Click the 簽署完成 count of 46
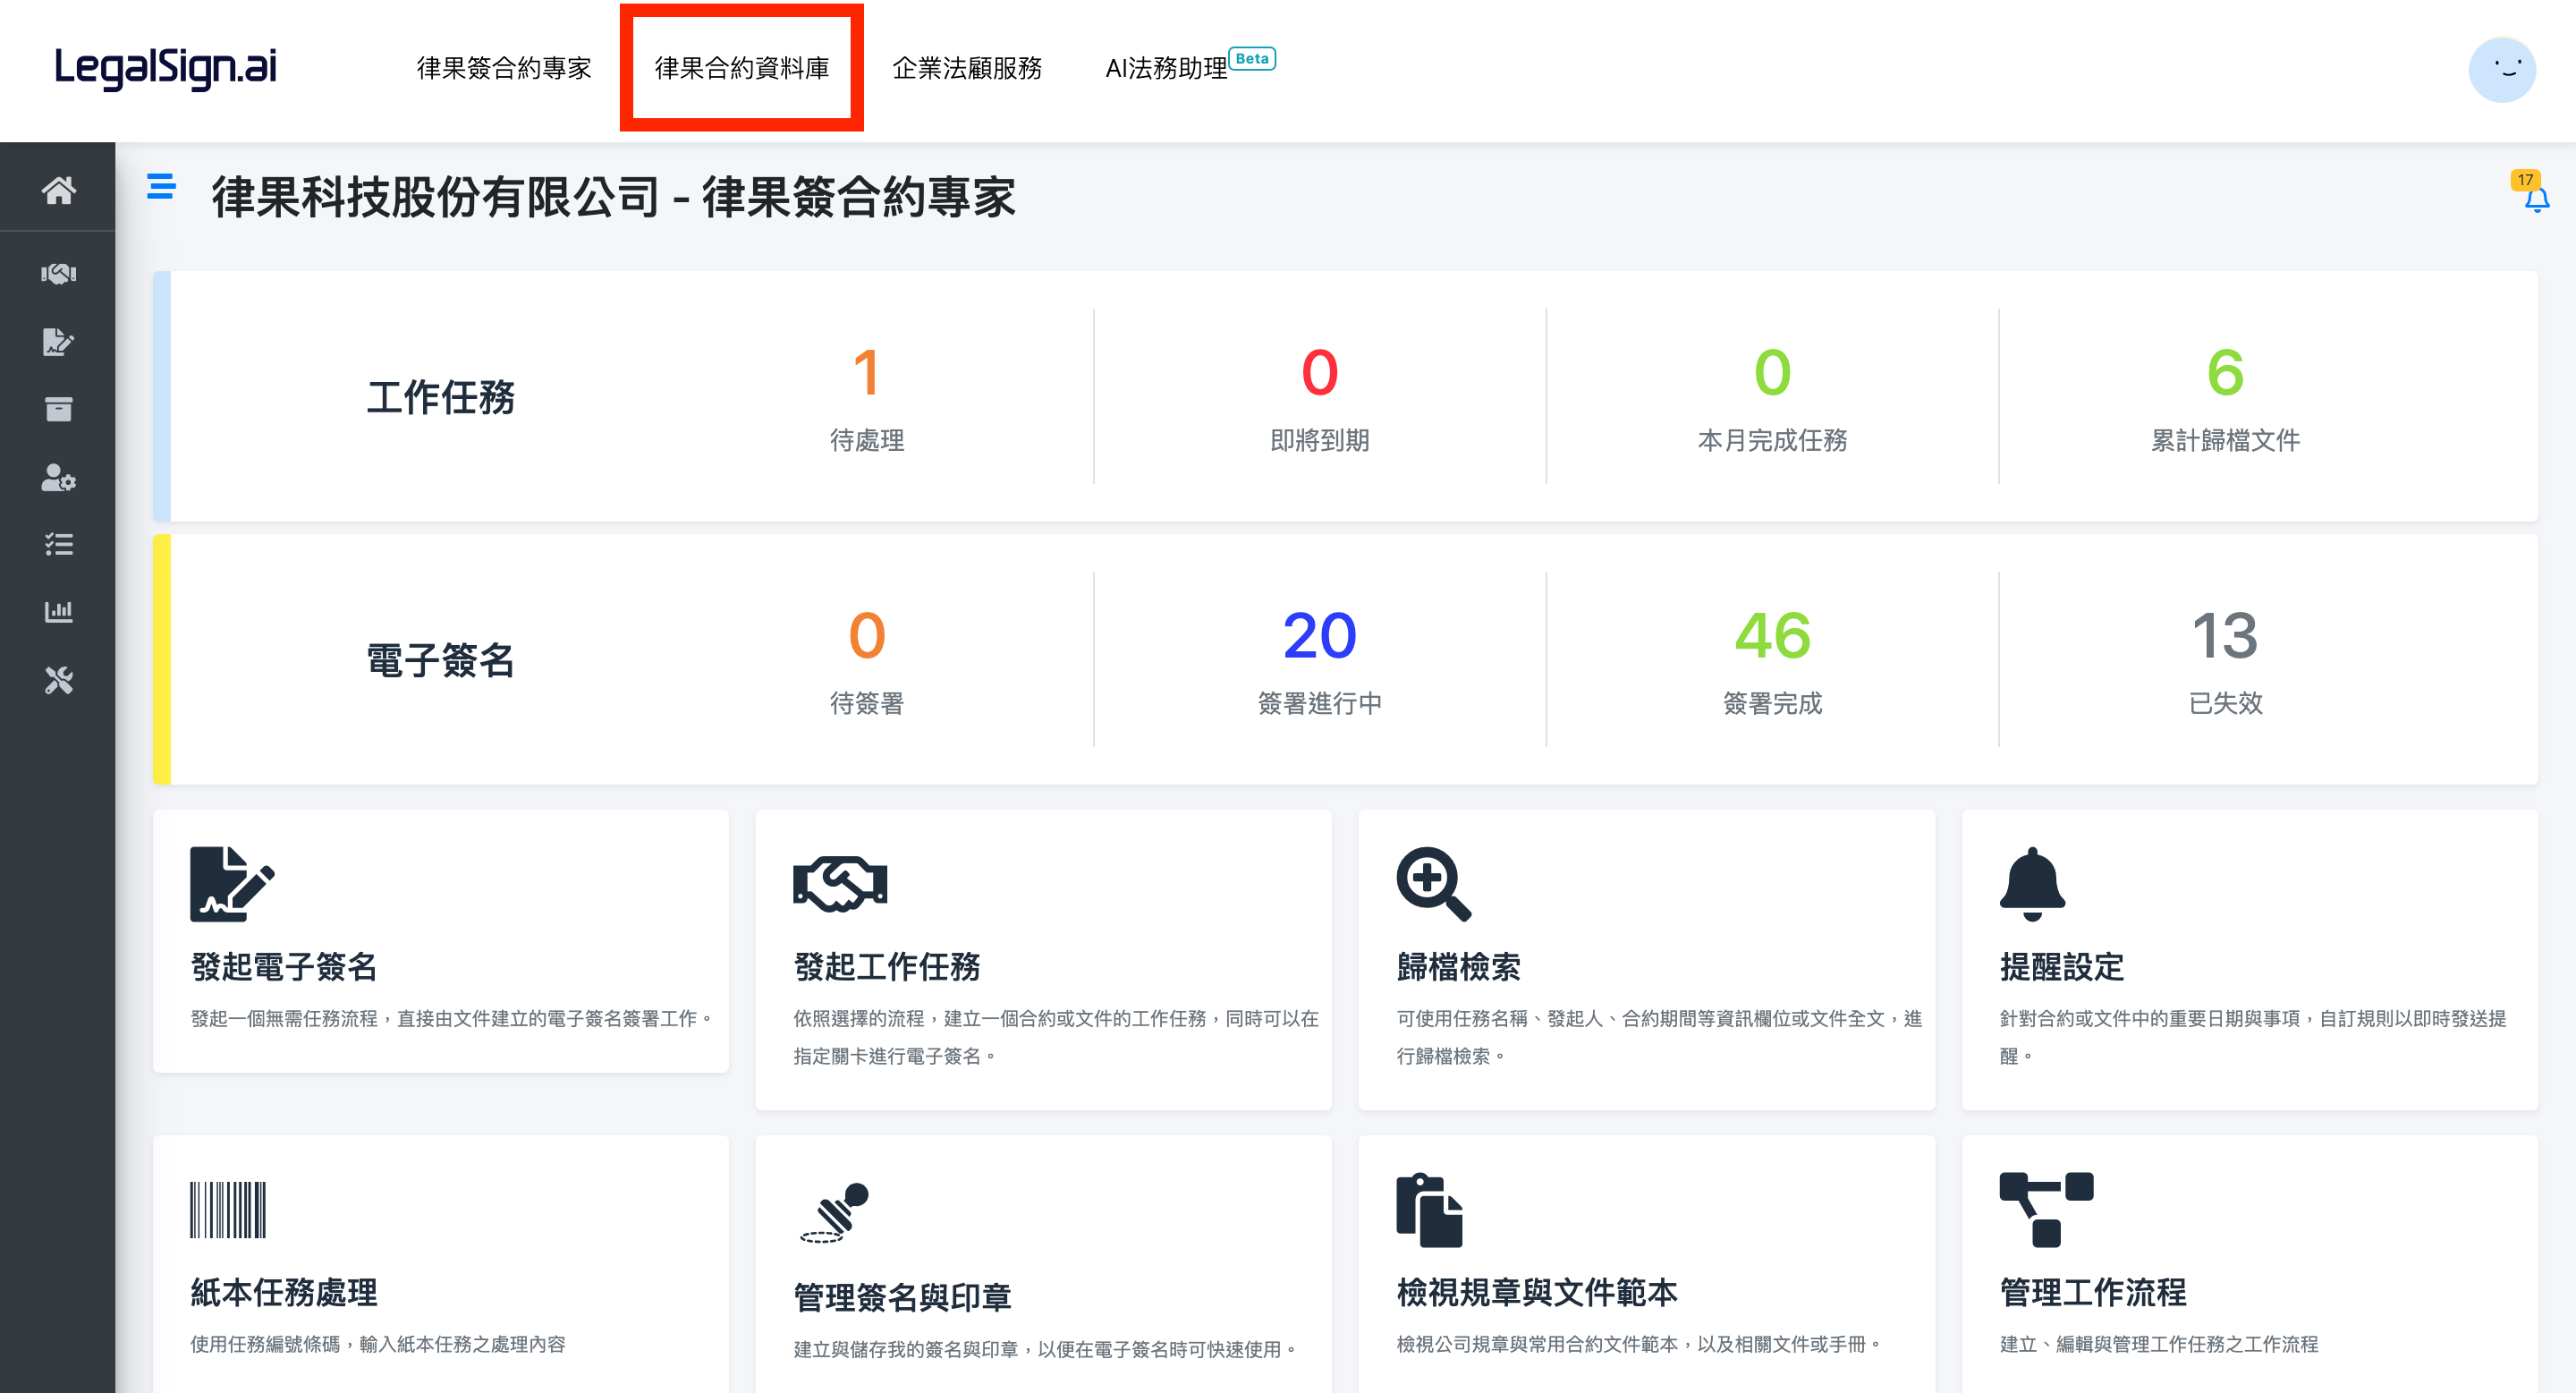2576x1393 pixels. pos(1772,635)
